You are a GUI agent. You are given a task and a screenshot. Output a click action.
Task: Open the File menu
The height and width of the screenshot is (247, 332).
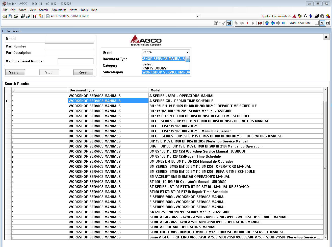[x=5, y=10]
